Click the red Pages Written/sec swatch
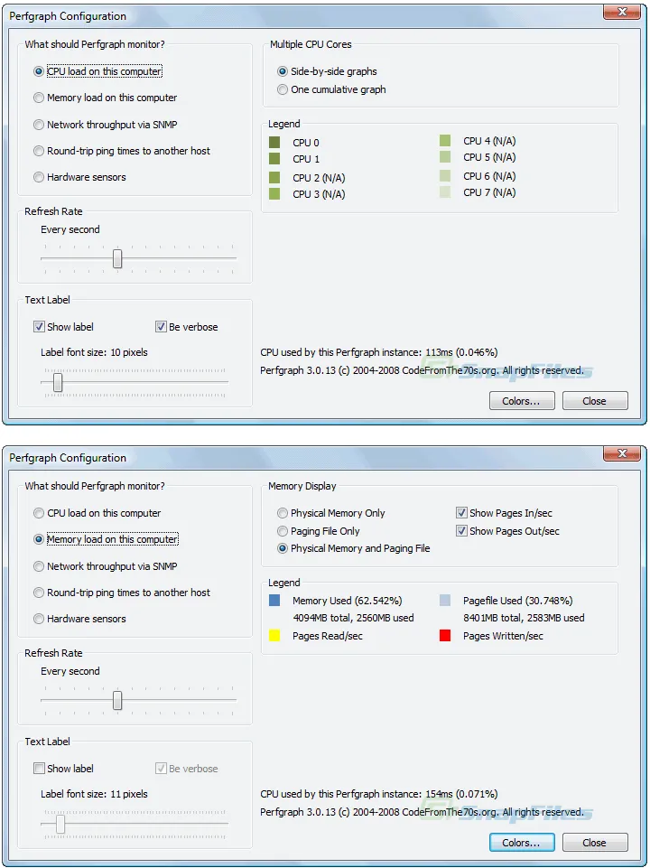Viewport: 650px width, 868px height. coord(445,636)
